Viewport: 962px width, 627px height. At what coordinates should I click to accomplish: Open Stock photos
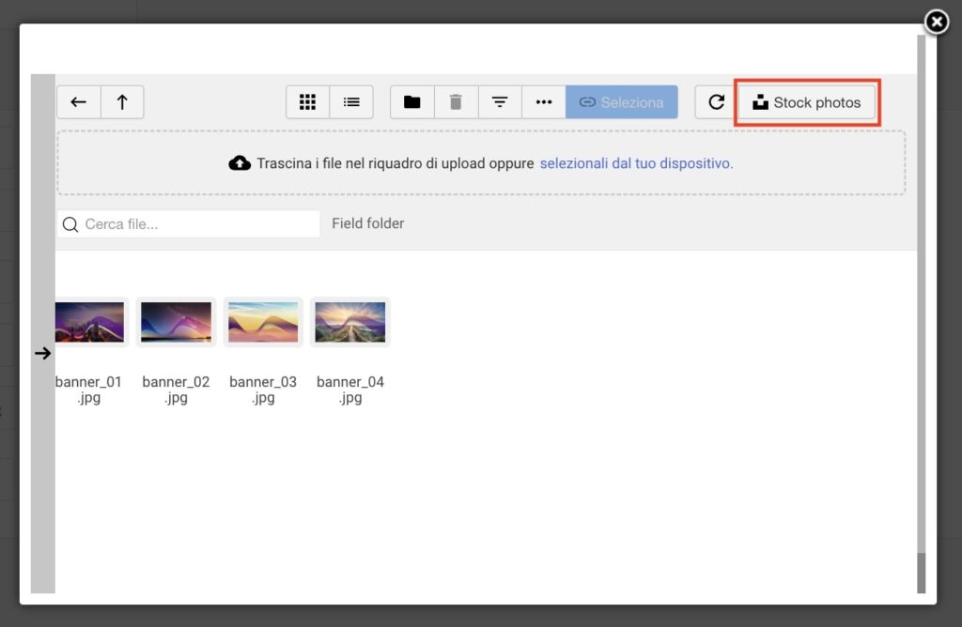click(x=806, y=102)
